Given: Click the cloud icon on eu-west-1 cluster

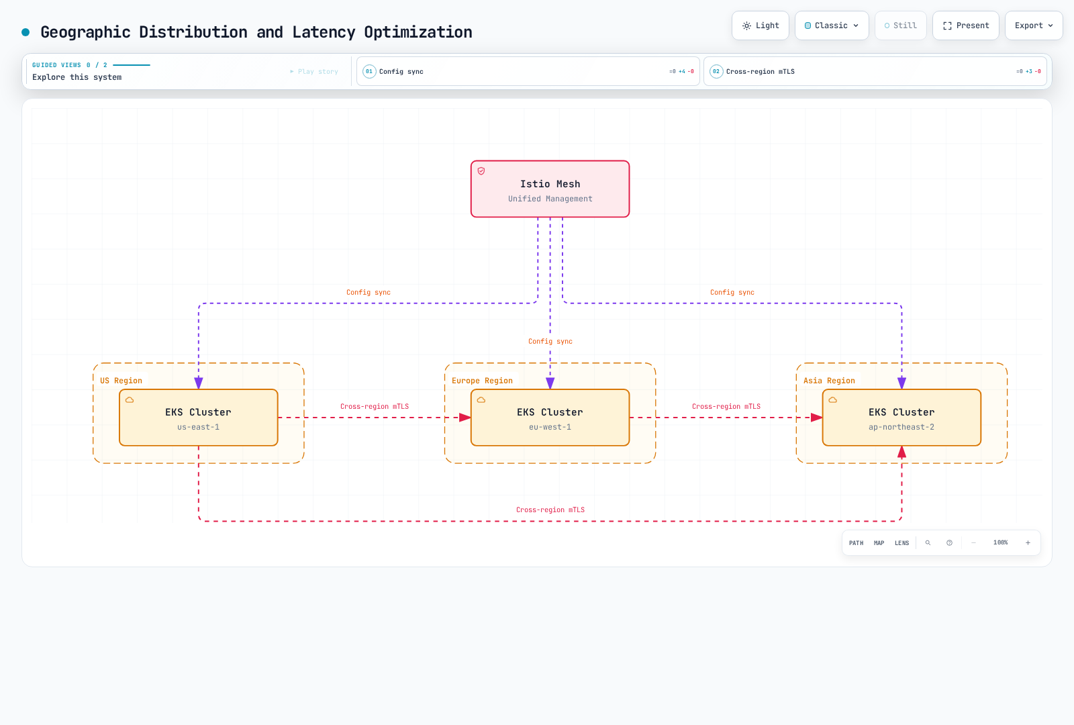Looking at the screenshot, I should pyautogui.click(x=481, y=400).
